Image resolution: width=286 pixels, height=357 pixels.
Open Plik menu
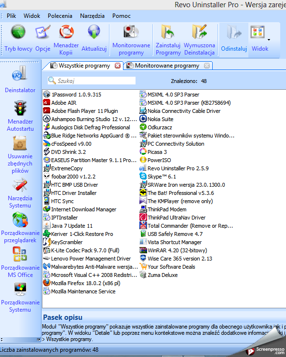(12, 16)
